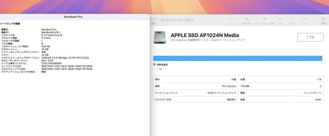Viewport: 329px width, 136px height.
Task: Click the Mount (マウント) toolbar icon
Action: coord(305,19)
